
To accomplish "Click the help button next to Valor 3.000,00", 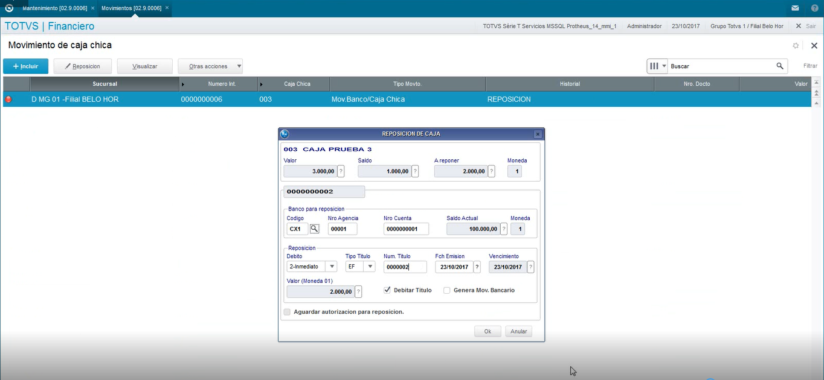I will 341,171.
